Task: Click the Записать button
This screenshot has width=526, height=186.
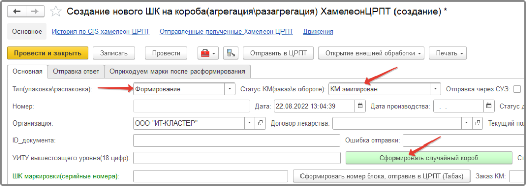Action: pyautogui.click(x=114, y=53)
